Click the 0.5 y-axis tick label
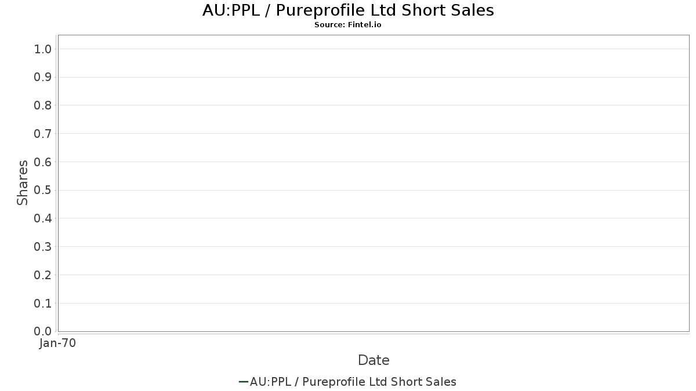 (43, 190)
